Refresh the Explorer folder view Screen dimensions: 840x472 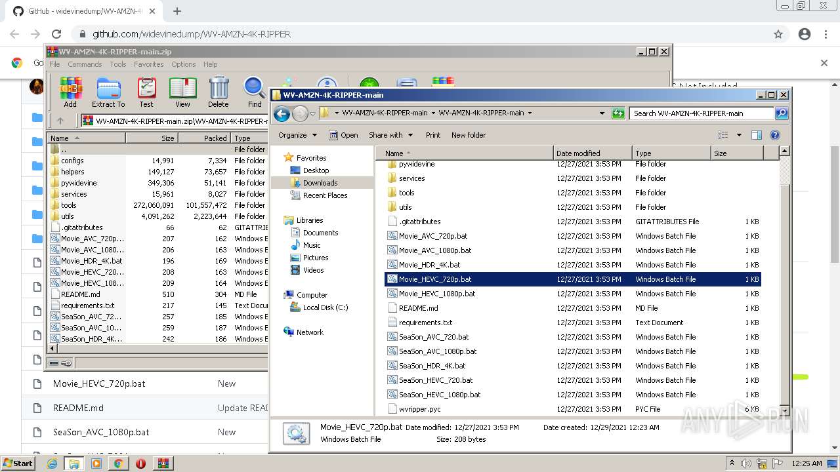pos(618,113)
